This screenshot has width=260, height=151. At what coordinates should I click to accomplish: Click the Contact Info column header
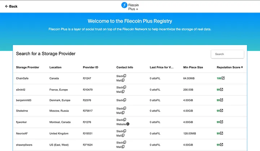pyautogui.click(x=125, y=67)
